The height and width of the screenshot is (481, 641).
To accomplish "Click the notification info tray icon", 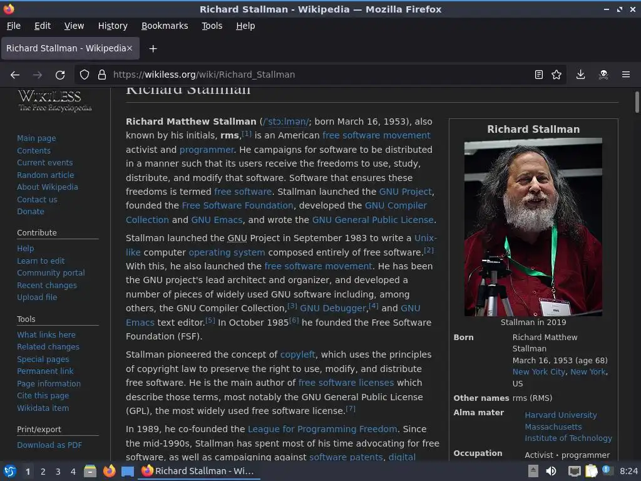I will click(607, 470).
